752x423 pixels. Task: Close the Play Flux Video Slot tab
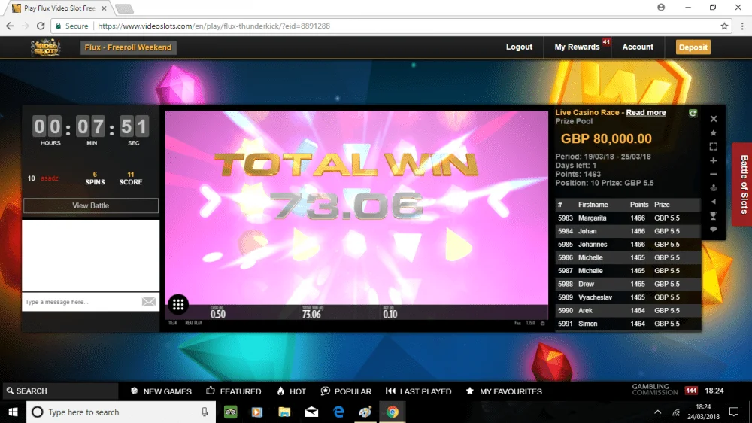[x=104, y=8]
